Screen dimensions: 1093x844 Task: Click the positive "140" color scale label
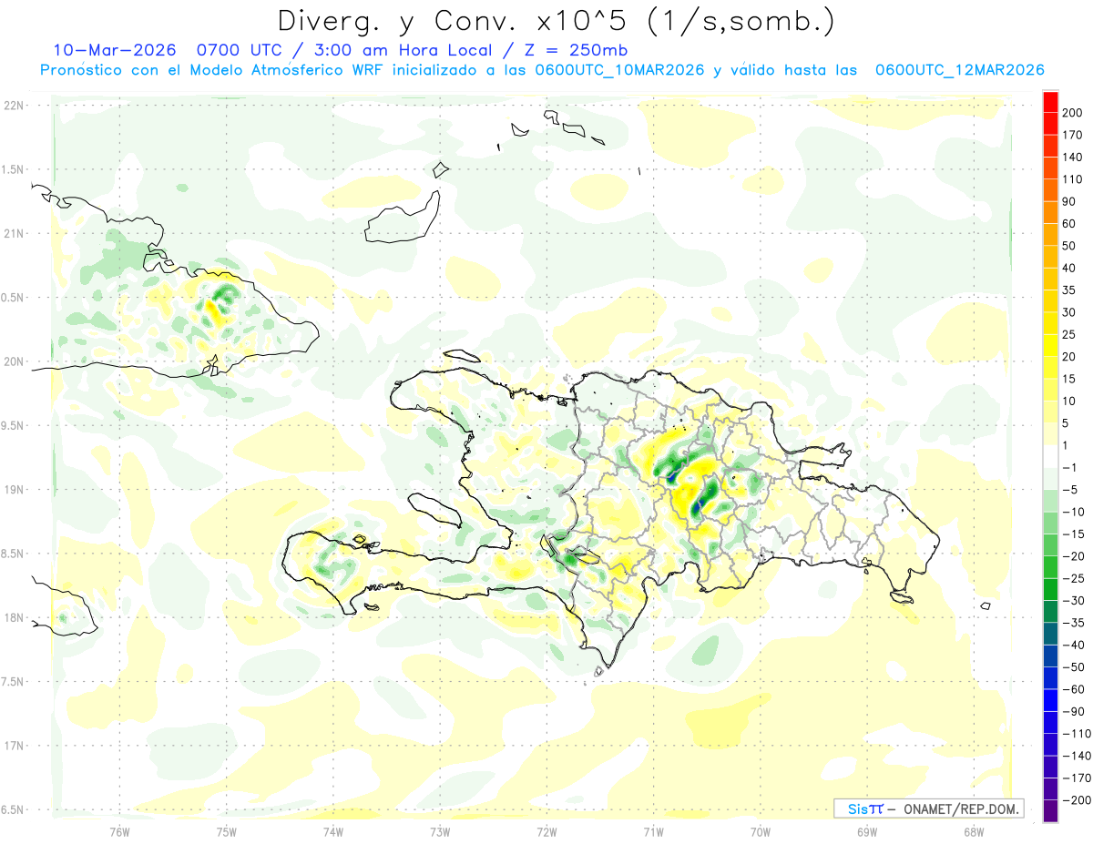tap(1073, 158)
